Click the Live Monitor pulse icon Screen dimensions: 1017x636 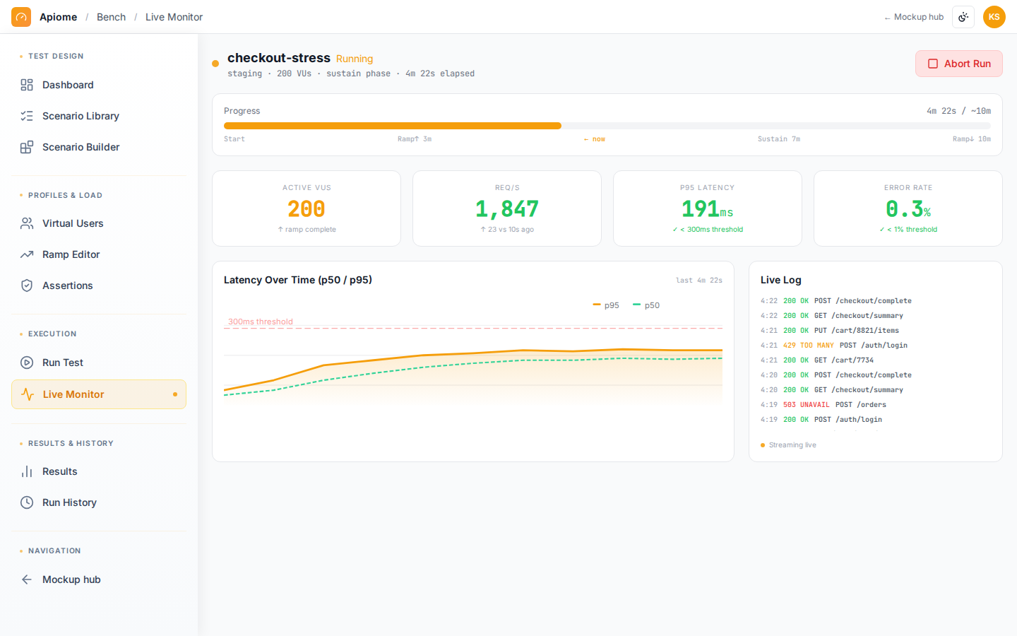click(x=28, y=394)
